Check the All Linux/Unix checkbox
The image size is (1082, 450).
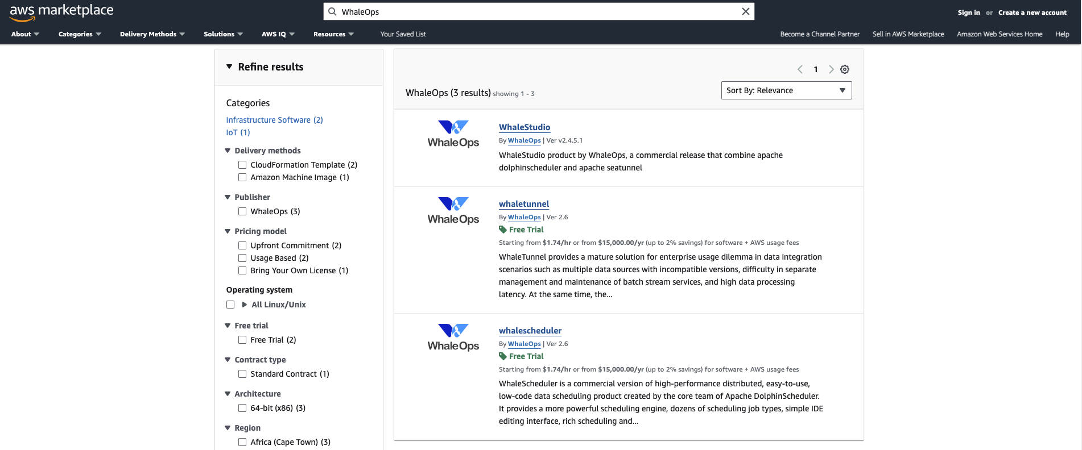click(230, 305)
